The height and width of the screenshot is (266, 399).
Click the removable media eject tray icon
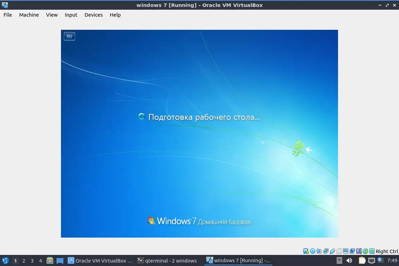pyautogui.click(x=339, y=260)
